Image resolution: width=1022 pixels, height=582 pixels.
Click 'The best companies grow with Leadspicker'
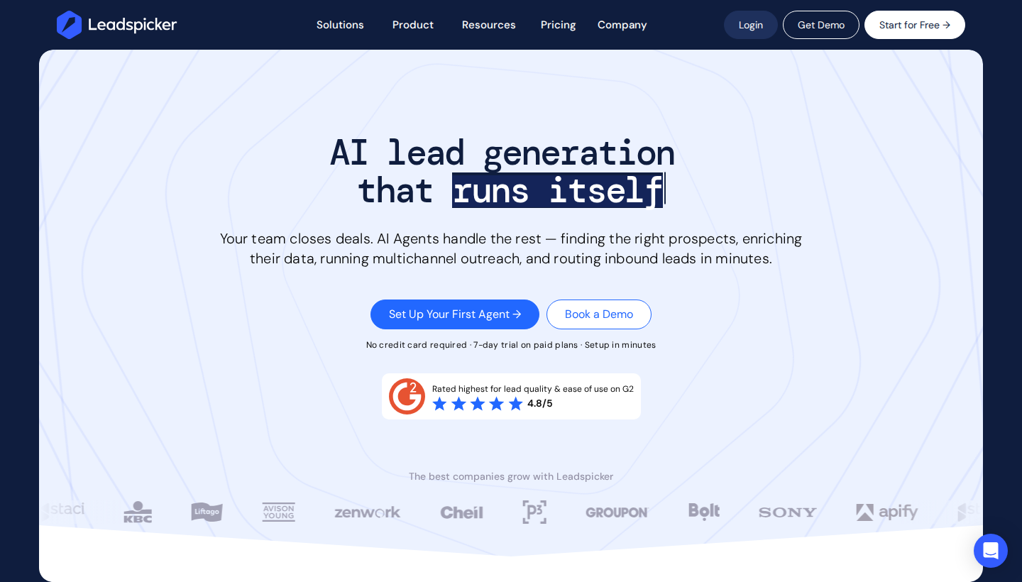(511, 476)
